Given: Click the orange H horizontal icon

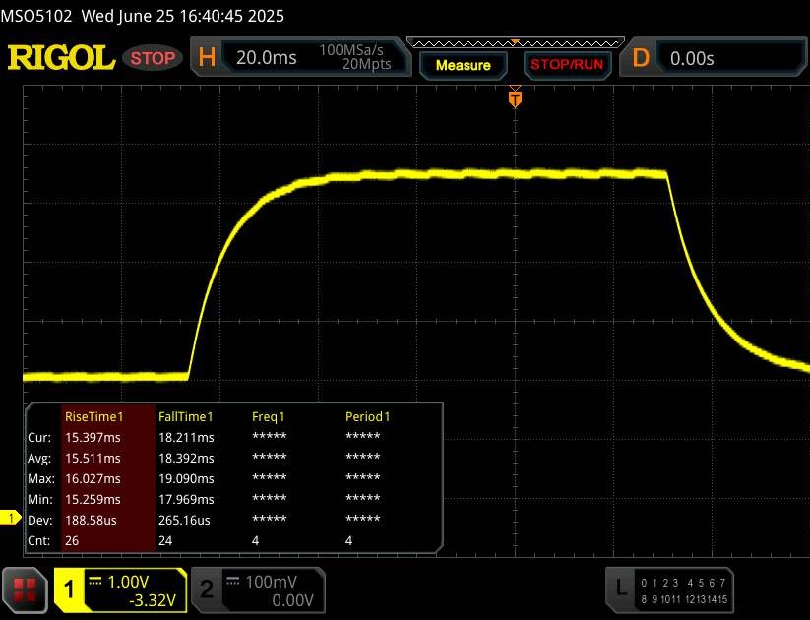Looking at the screenshot, I should coord(207,57).
